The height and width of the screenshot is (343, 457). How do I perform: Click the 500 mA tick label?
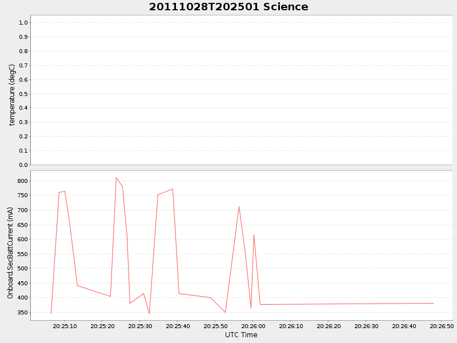(22, 268)
